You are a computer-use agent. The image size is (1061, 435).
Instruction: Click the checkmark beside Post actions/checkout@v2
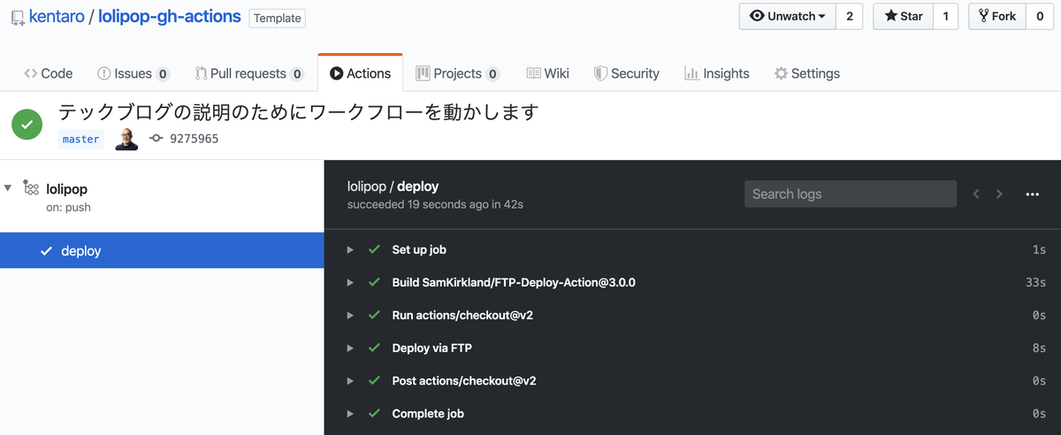(x=374, y=380)
